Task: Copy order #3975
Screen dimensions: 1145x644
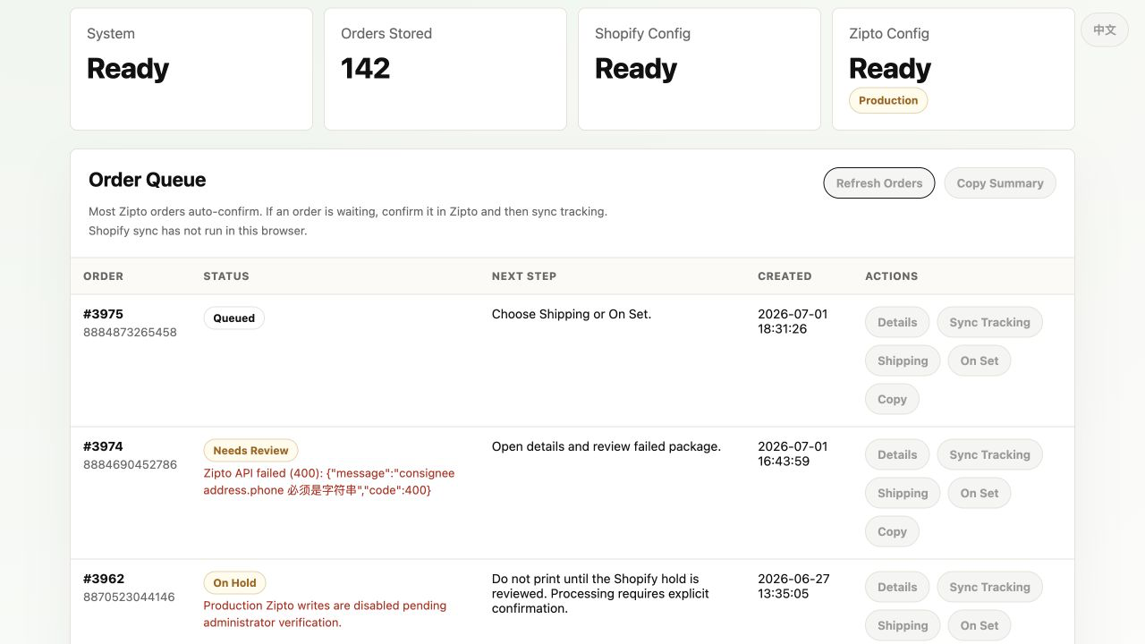Action: point(892,399)
